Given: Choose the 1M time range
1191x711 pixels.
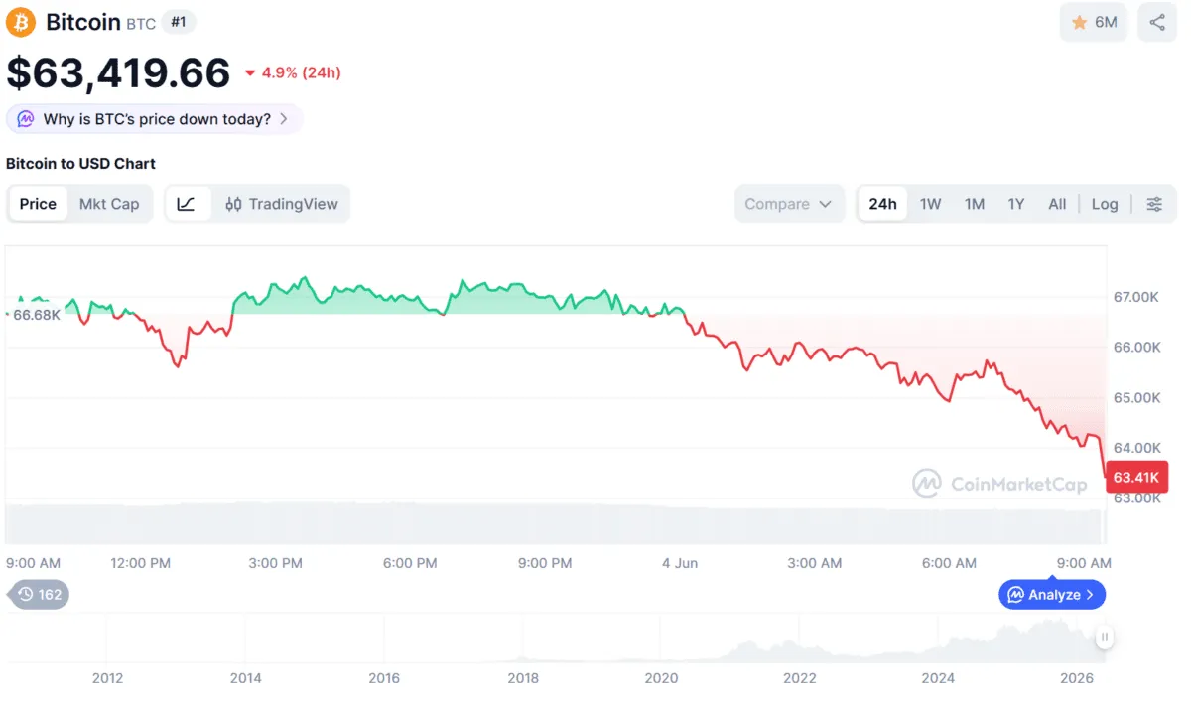Looking at the screenshot, I should pos(975,204).
